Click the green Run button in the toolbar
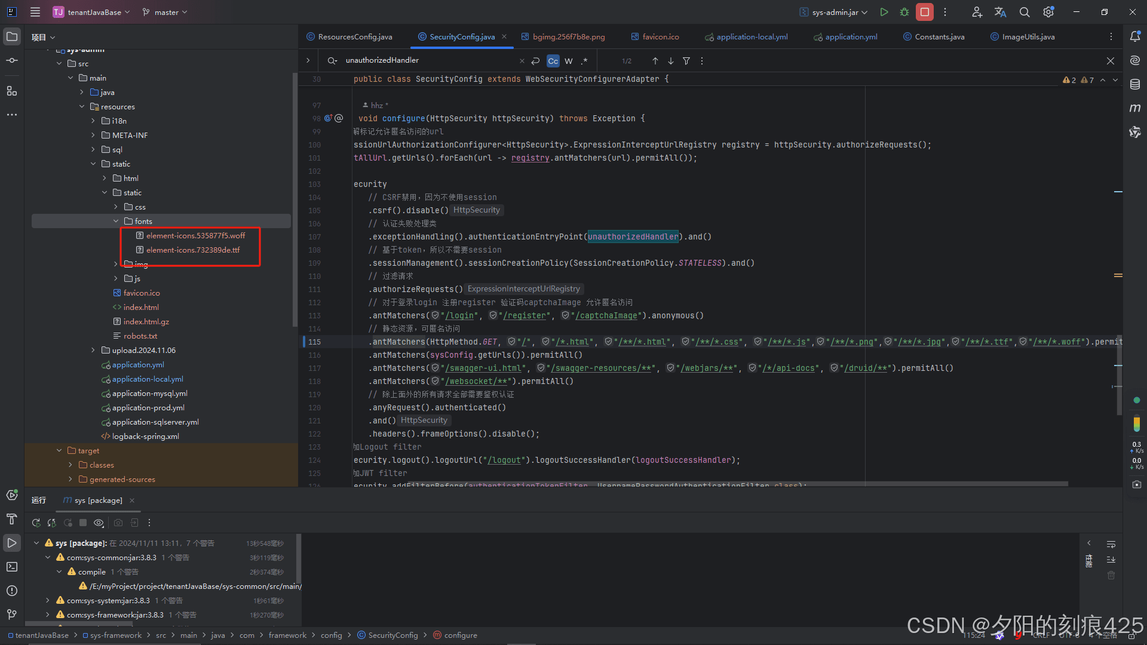Screen dimensions: 1147x645 pos(884,12)
